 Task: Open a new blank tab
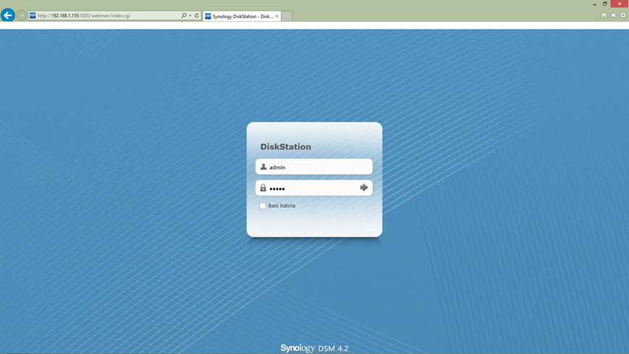click(287, 16)
